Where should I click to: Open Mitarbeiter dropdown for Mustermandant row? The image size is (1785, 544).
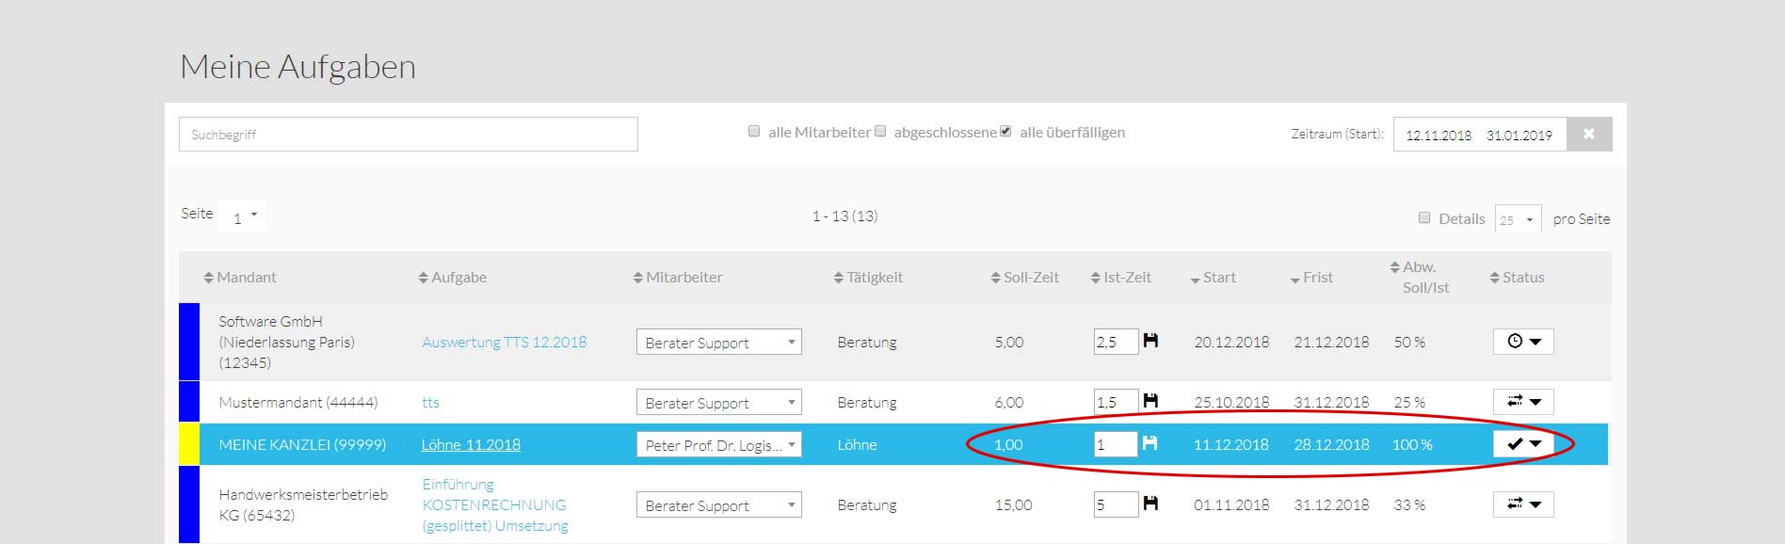click(718, 402)
